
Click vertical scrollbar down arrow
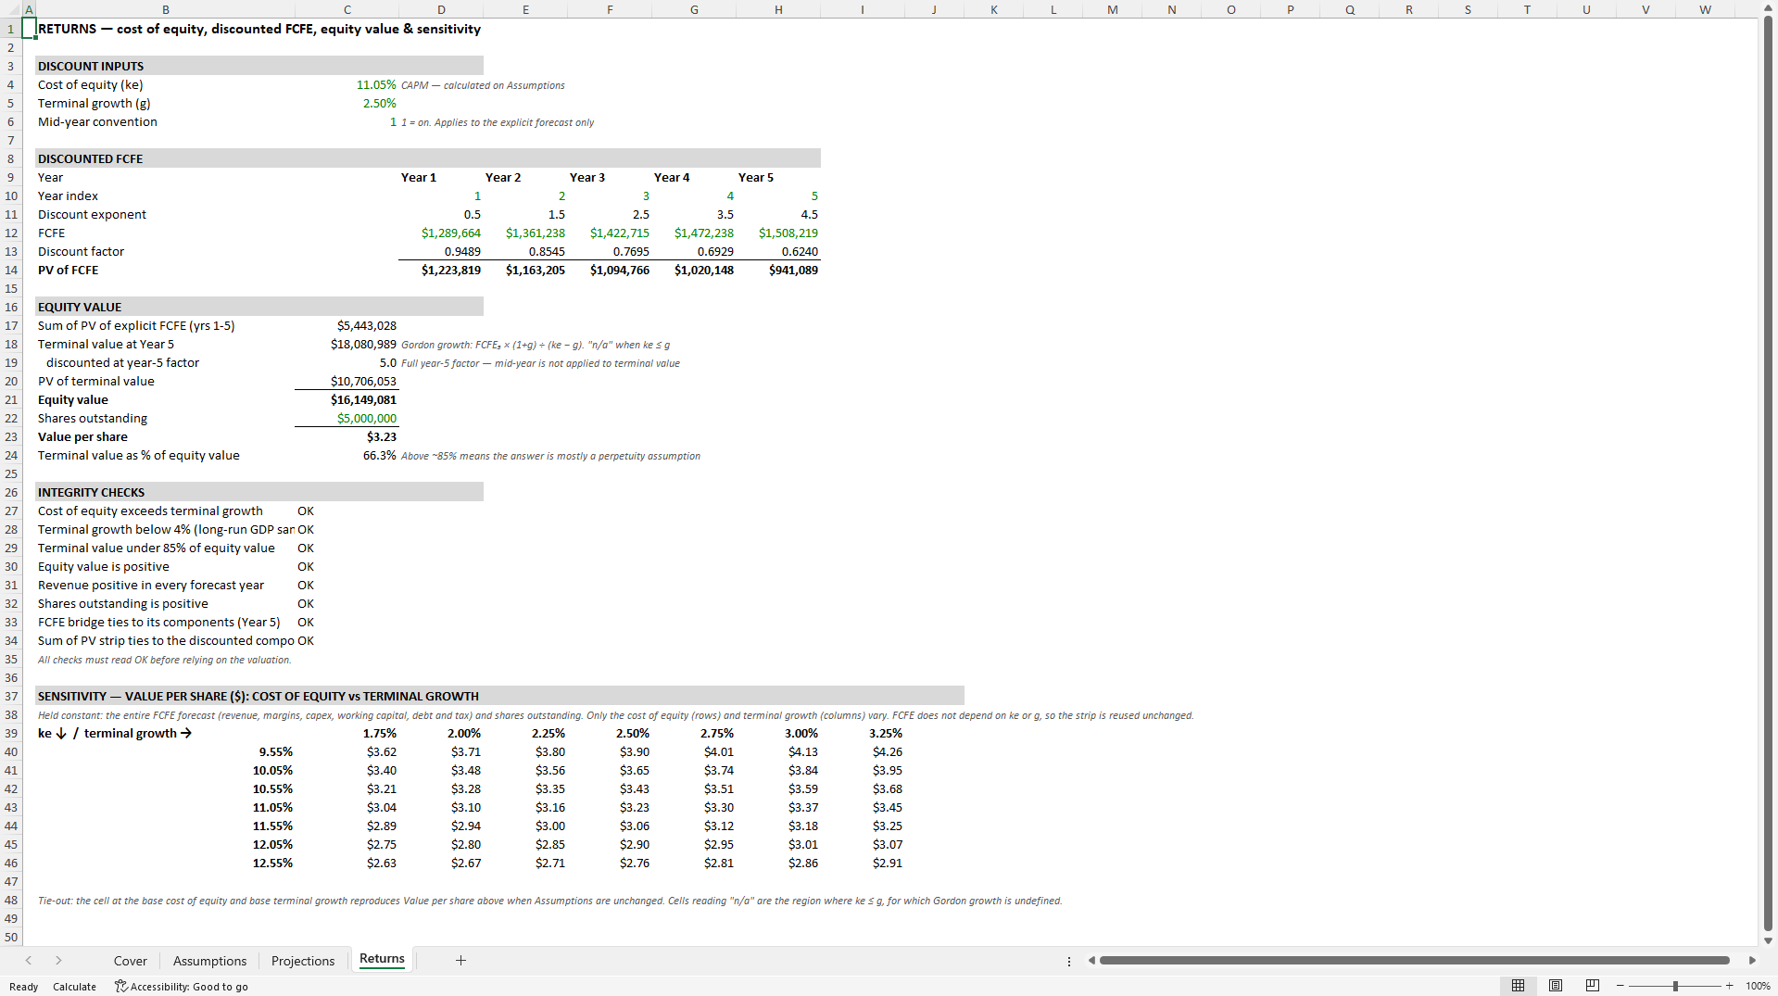pyautogui.click(x=1768, y=940)
